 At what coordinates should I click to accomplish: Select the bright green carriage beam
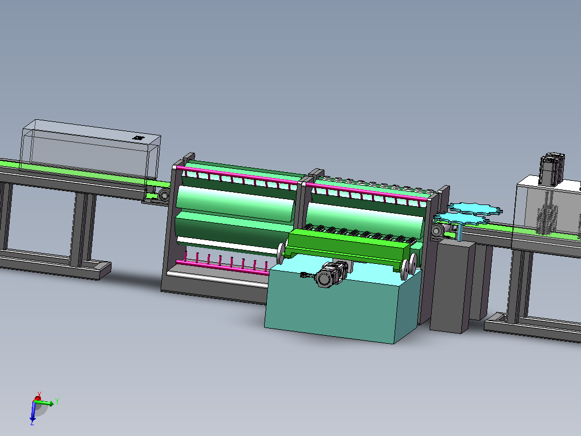[x=348, y=244]
